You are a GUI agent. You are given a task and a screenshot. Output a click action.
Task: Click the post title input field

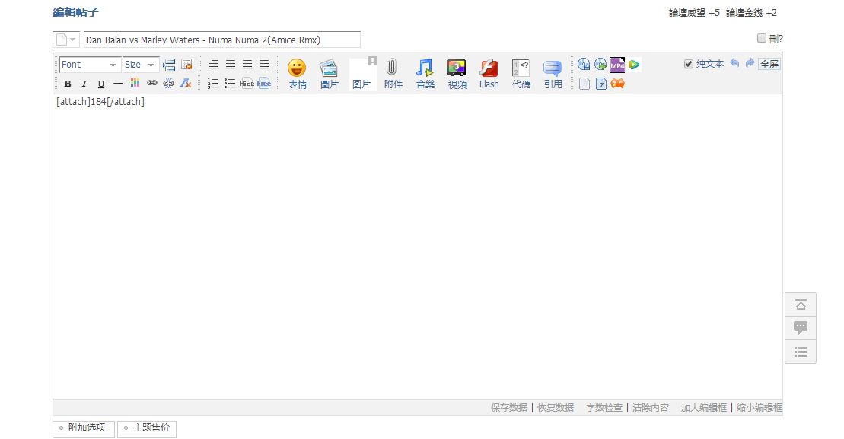pos(221,40)
